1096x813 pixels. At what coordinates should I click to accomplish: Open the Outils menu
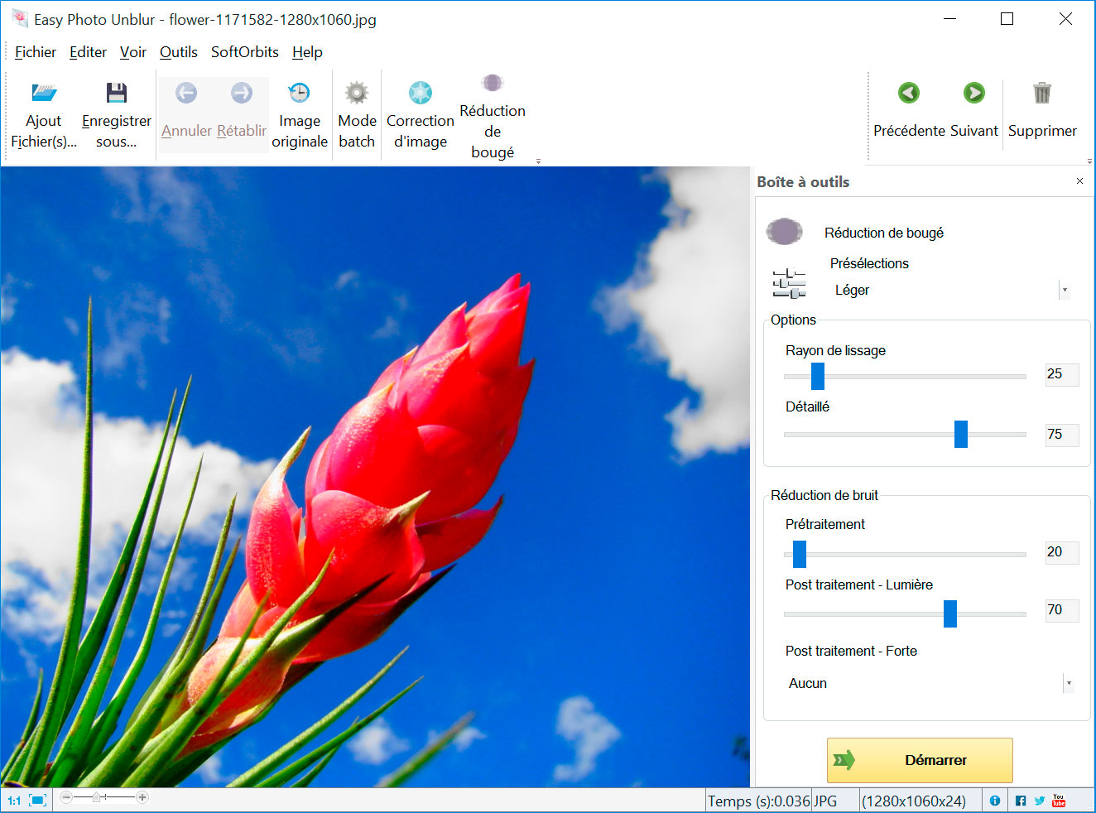(178, 52)
